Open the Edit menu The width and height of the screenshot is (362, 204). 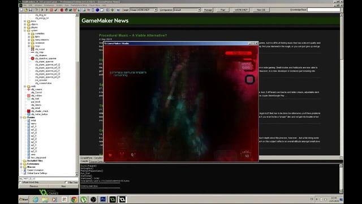pyautogui.click(x=31, y=5)
